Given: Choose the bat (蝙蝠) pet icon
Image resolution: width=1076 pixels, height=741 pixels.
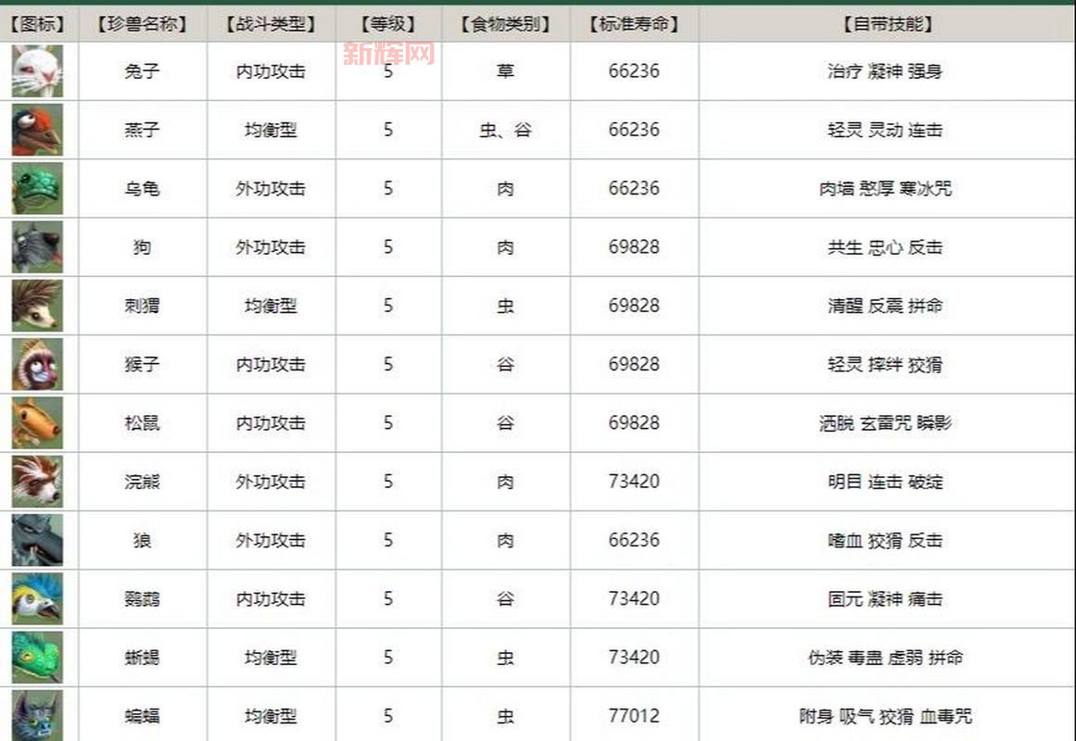Looking at the screenshot, I should click(37, 715).
